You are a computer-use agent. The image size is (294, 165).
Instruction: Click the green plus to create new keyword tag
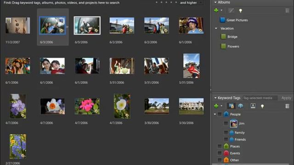(x=216, y=106)
